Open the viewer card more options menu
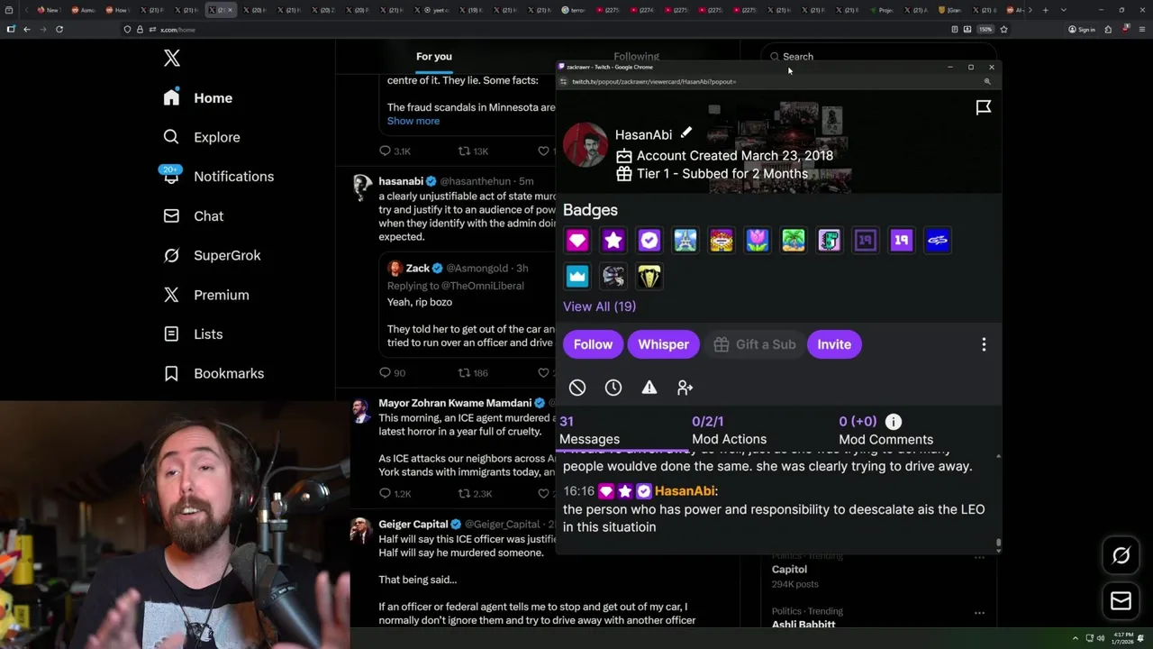The height and width of the screenshot is (649, 1153). point(984,344)
